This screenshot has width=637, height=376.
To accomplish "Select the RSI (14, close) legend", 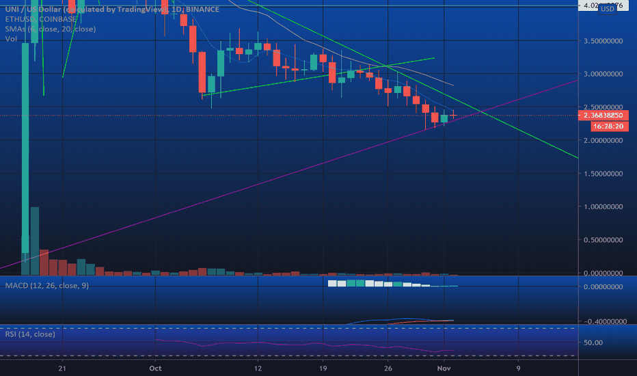I will [29, 334].
